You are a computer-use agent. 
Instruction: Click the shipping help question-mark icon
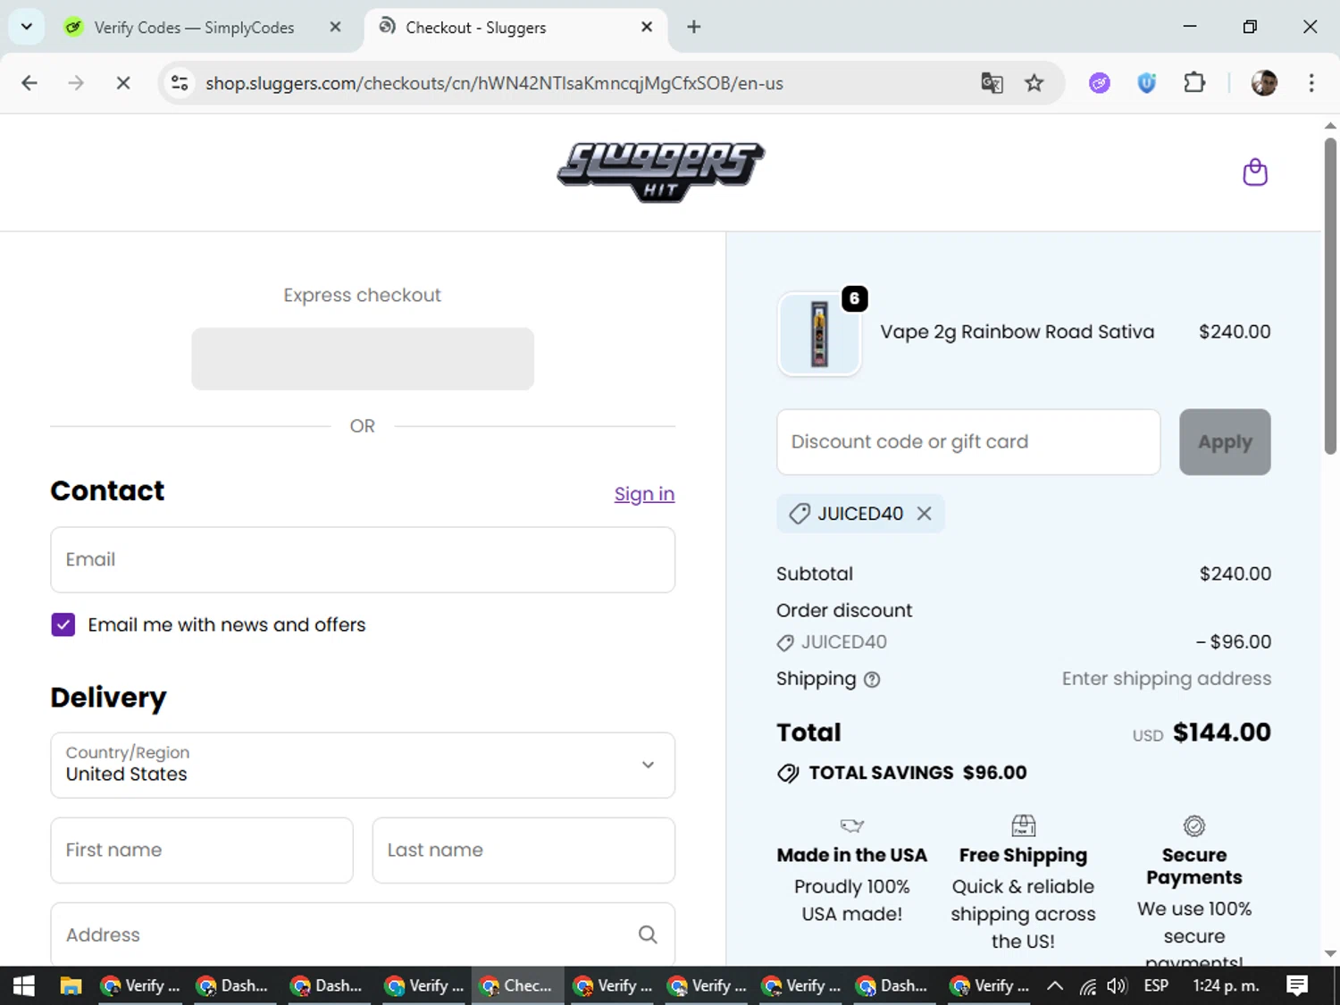tap(872, 680)
